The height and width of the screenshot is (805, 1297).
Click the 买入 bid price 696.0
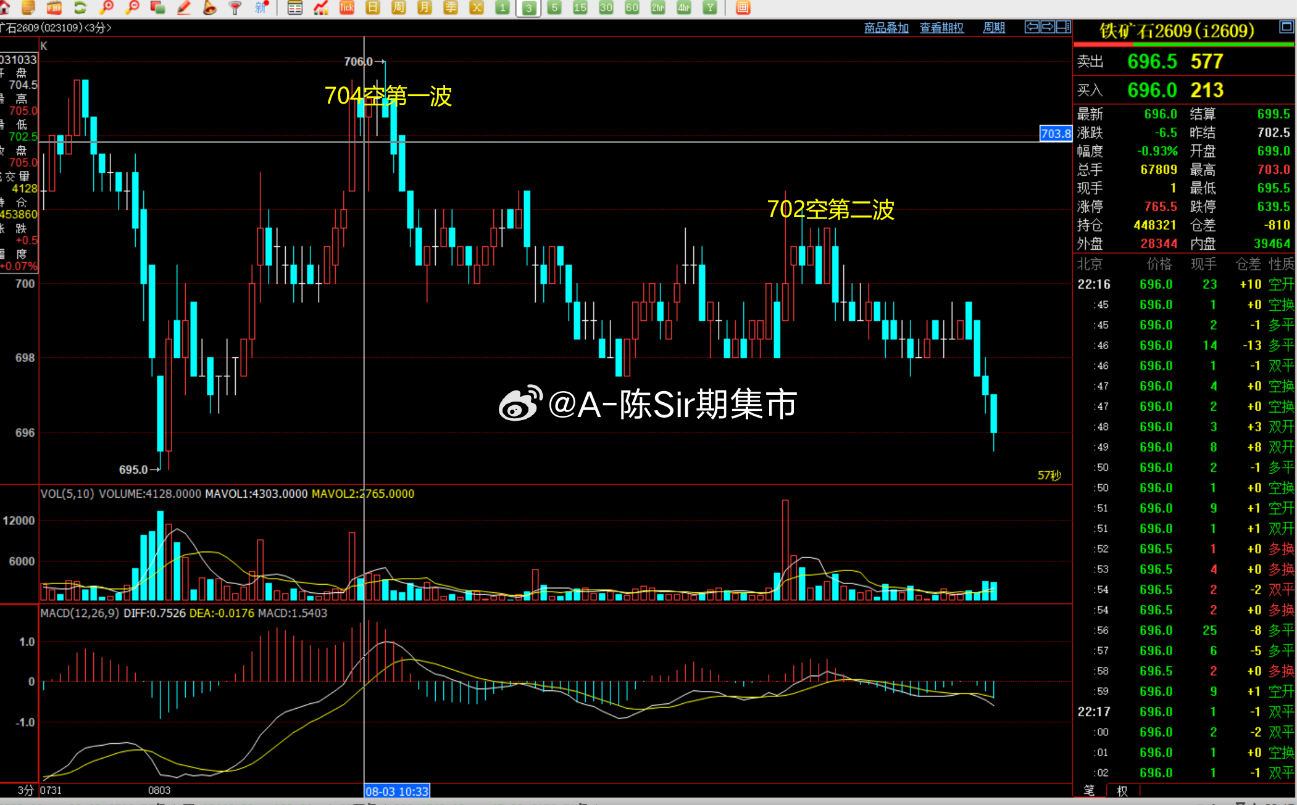click(x=1152, y=91)
